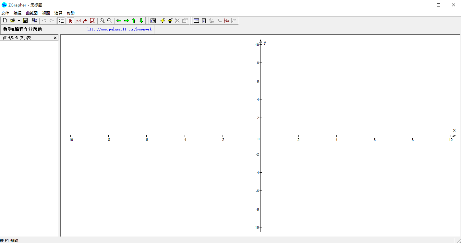Choose the add text label tool
The width and height of the screenshot is (461, 243).
pyautogui.click(x=78, y=21)
